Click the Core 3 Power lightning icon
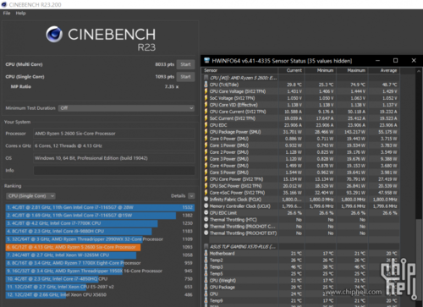The height and width of the screenshot is (307, 423). (206, 159)
